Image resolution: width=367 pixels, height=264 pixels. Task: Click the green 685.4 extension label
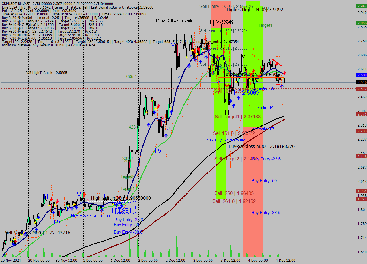pos(132,77)
